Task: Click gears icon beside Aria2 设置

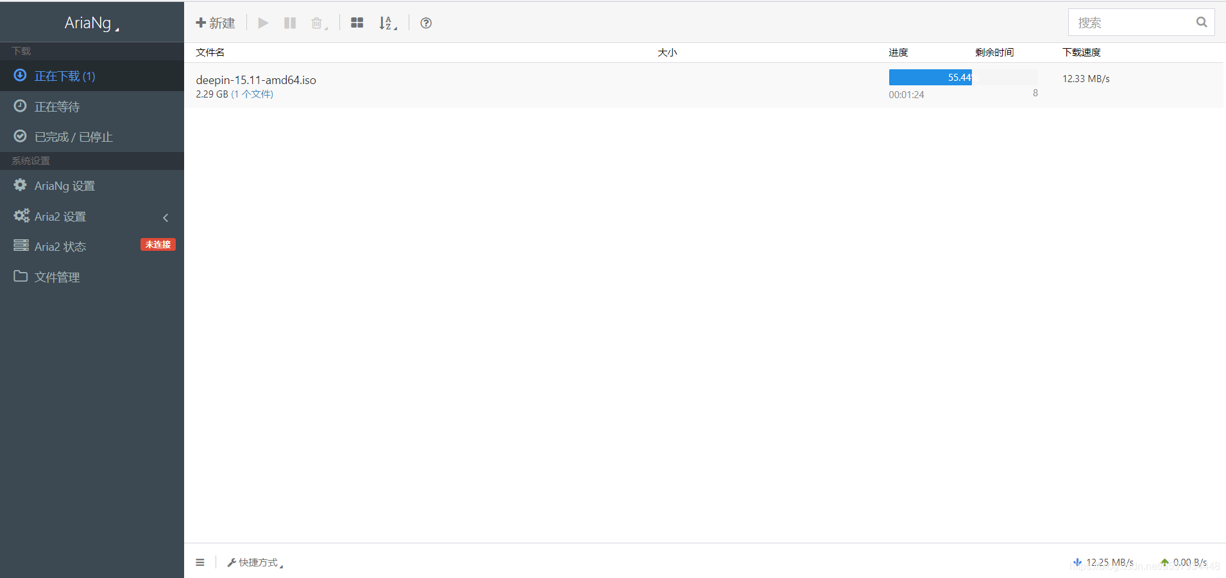Action: [22, 216]
